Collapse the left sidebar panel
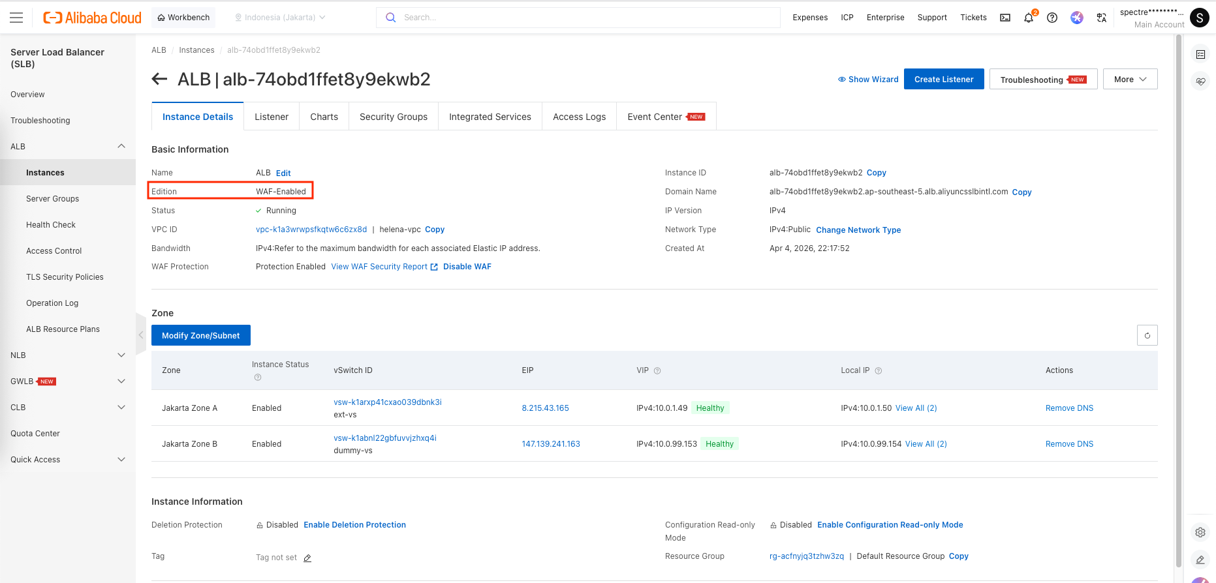This screenshot has width=1216, height=583. click(x=140, y=335)
